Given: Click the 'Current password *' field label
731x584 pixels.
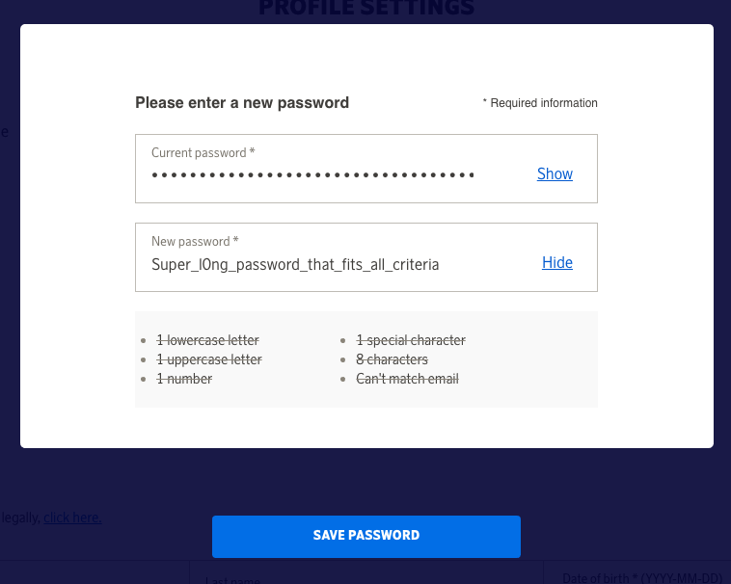Looking at the screenshot, I should tap(203, 153).
